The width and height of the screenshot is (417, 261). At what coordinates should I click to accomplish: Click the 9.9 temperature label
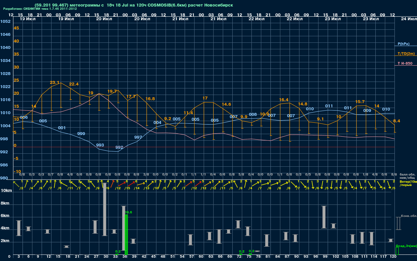click(244, 117)
